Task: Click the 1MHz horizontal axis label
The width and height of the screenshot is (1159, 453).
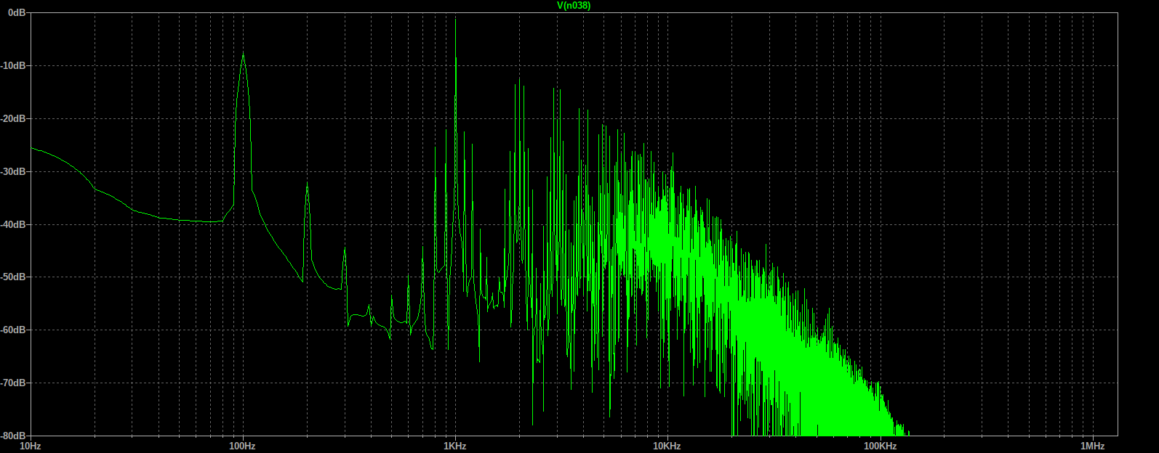Action: coord(1092,446)
